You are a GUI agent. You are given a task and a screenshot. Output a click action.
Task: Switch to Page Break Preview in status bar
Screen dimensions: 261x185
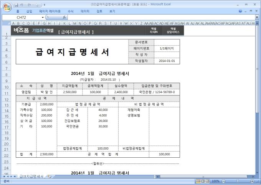[x=207, y=181]
